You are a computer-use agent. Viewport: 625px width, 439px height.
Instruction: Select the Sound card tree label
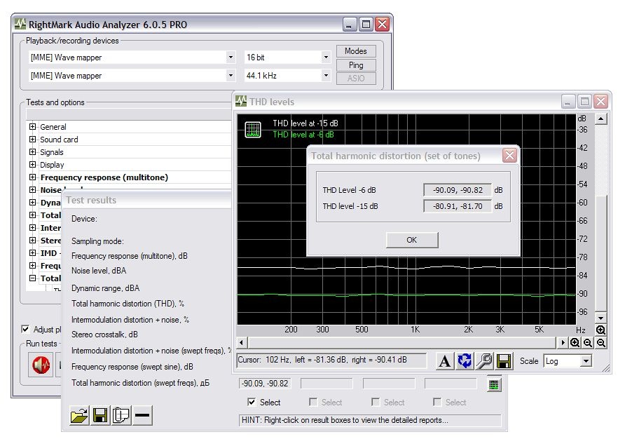[59, 140]
